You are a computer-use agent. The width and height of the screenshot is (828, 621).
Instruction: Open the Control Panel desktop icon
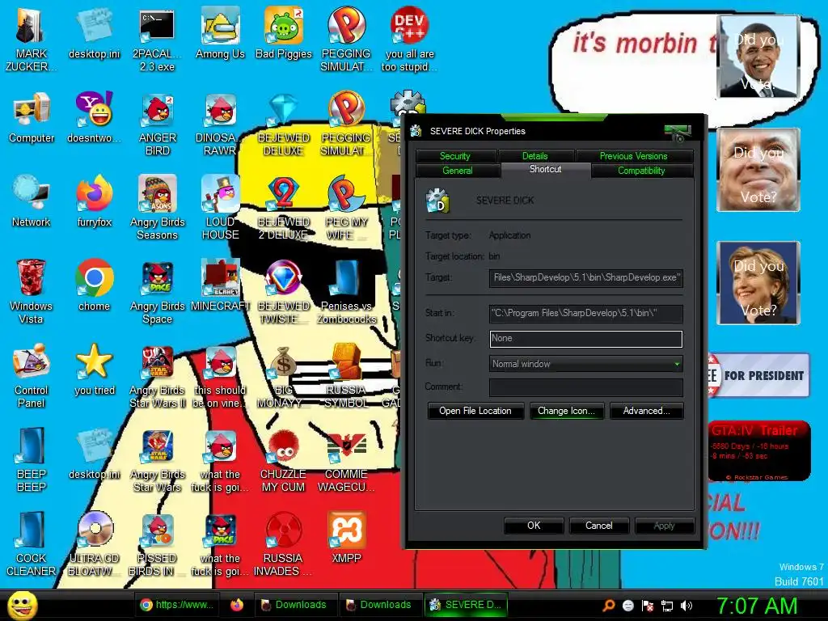point(32,375)
